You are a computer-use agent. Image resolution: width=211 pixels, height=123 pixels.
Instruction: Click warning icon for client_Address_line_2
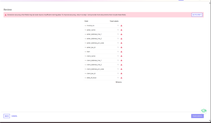pyautogui.click(x=121, y=65)
